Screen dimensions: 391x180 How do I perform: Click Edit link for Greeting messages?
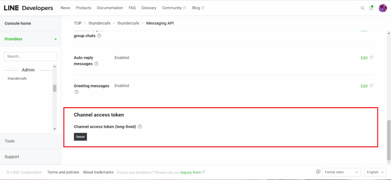364,86
